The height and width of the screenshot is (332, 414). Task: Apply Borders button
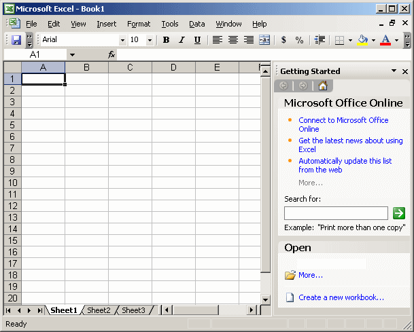[x=339, y=40]
